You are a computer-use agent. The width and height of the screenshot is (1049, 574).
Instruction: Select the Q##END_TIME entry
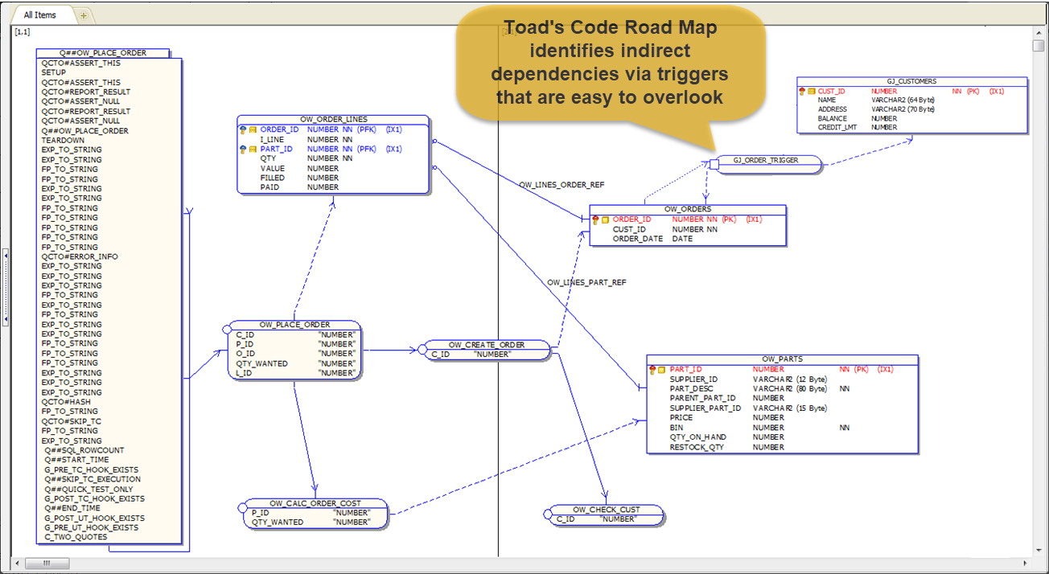(x=72, y=508)
